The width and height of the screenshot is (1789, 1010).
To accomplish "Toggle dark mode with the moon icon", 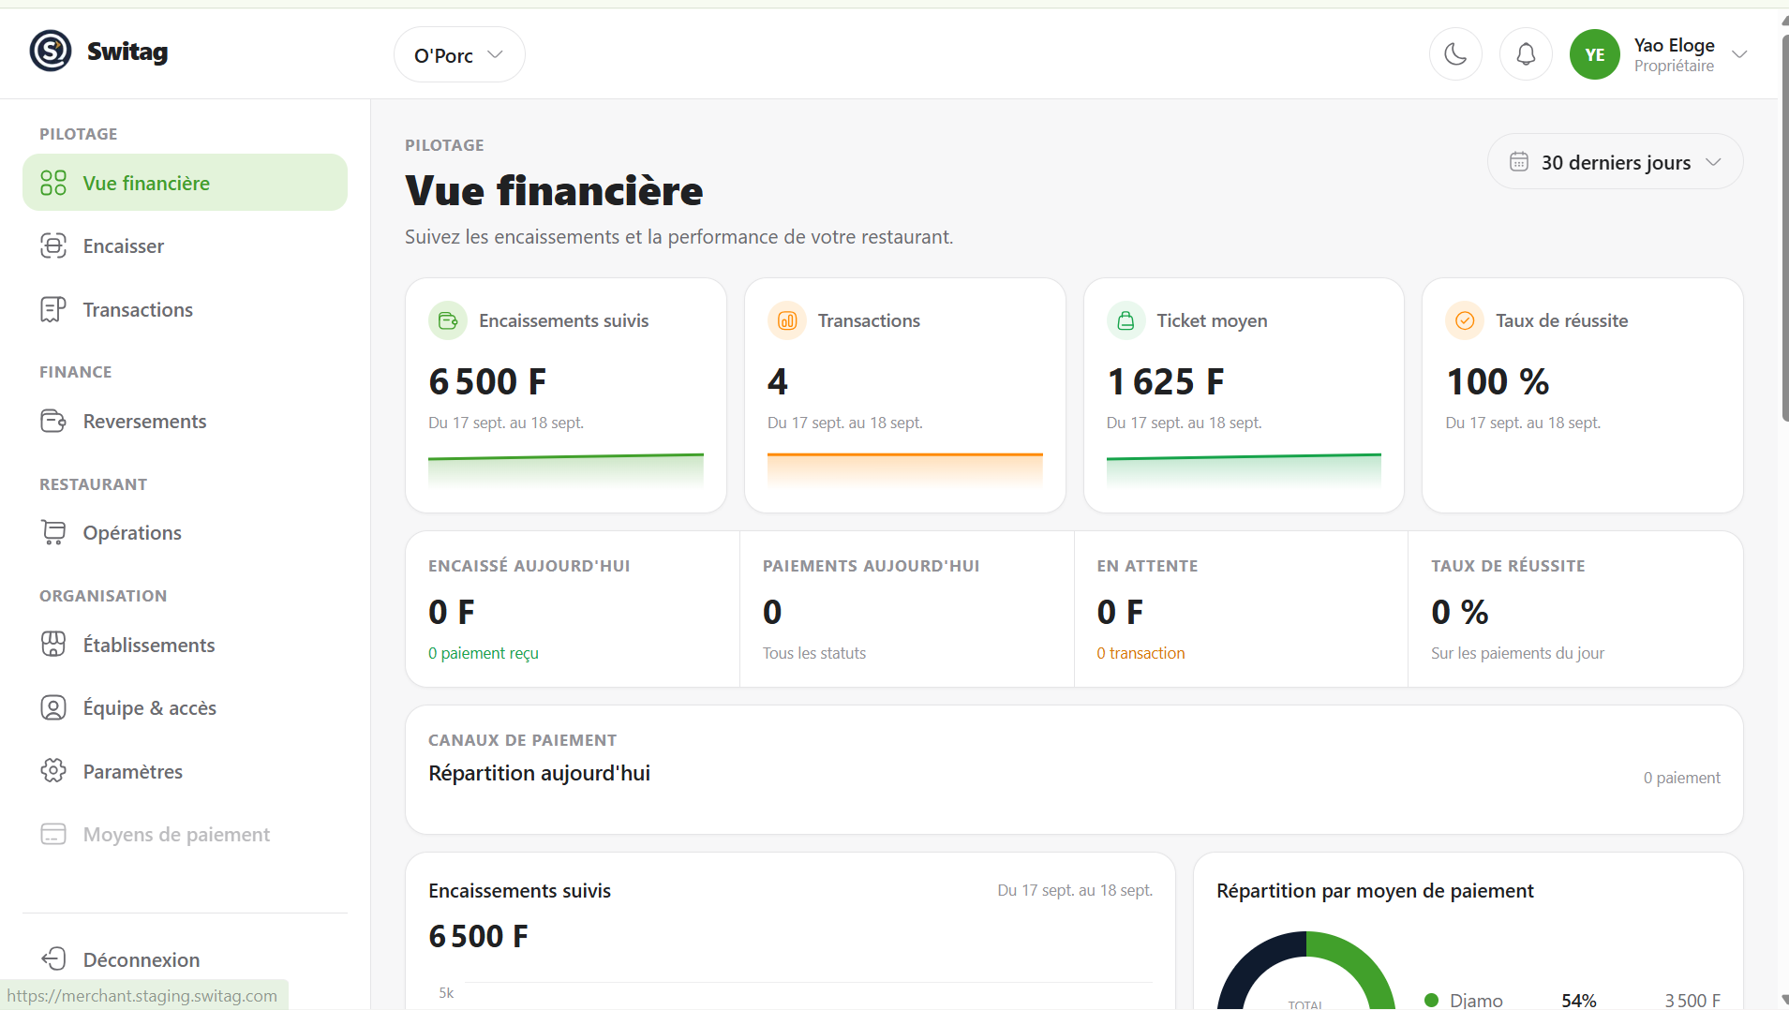I will pyautogui.click(x=1455, y=54).
